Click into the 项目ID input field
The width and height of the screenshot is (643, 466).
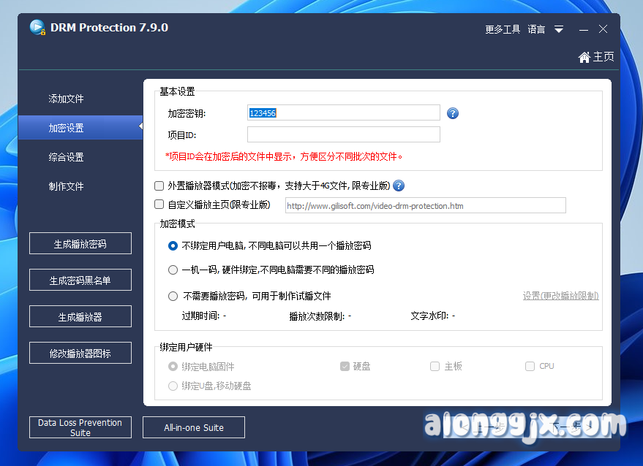click(x=343, y=134)
